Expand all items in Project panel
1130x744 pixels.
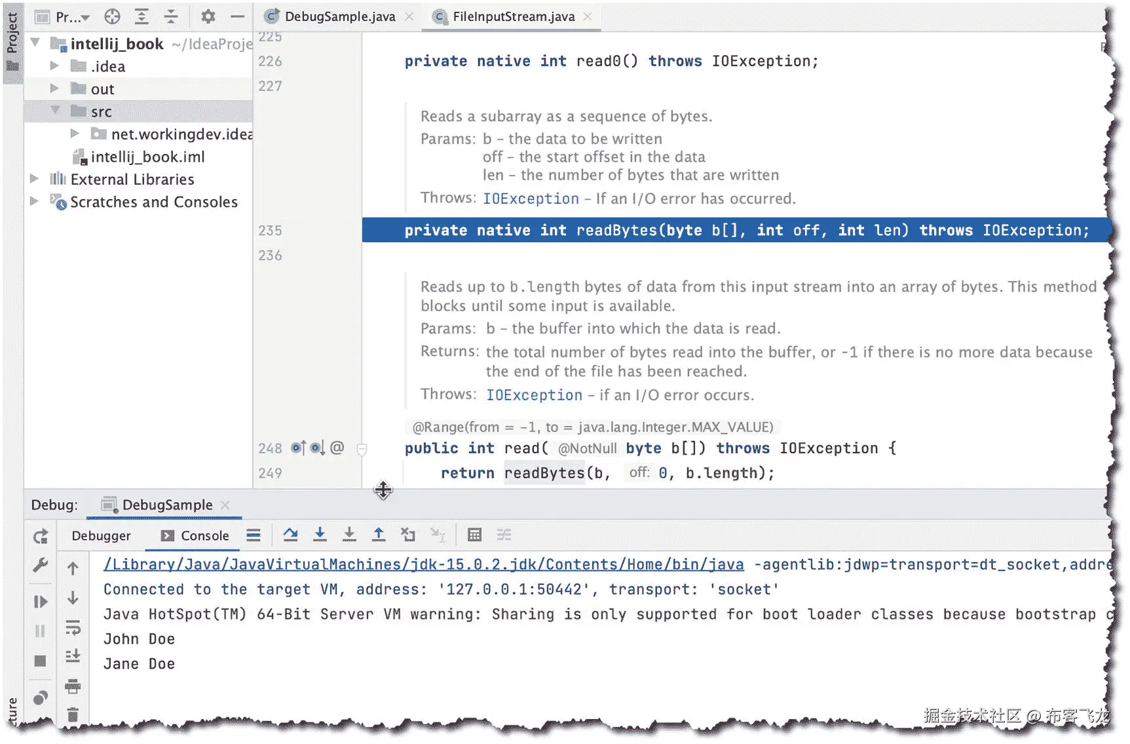point(141,16)
